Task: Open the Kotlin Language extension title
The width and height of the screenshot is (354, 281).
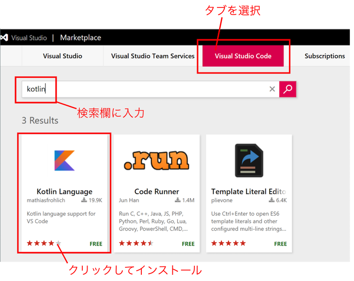Action: click(x=65, y=192)
